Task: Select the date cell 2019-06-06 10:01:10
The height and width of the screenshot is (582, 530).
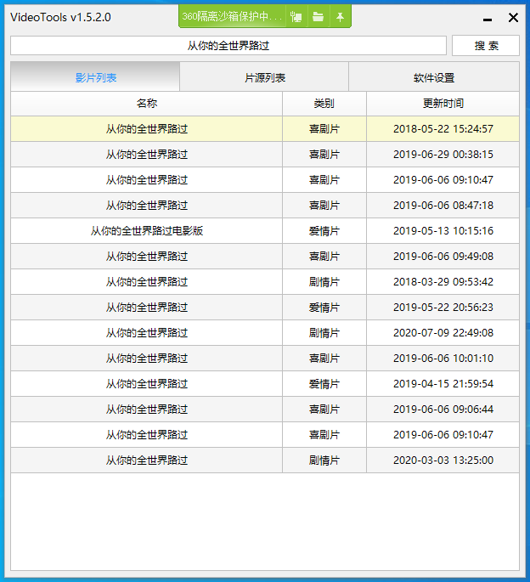Action: point(443,359)
